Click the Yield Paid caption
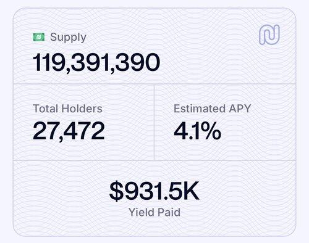Viewport: 309px width, 243px height. click(154, 212)
